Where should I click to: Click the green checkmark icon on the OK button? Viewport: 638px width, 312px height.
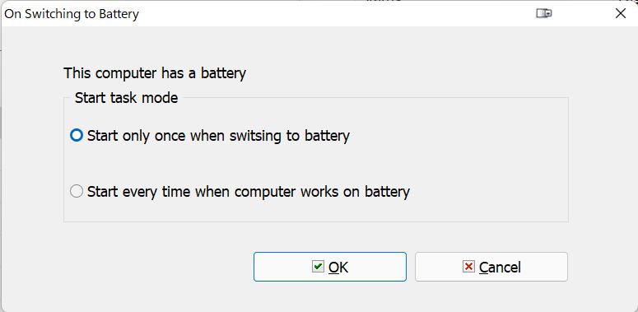318,267
